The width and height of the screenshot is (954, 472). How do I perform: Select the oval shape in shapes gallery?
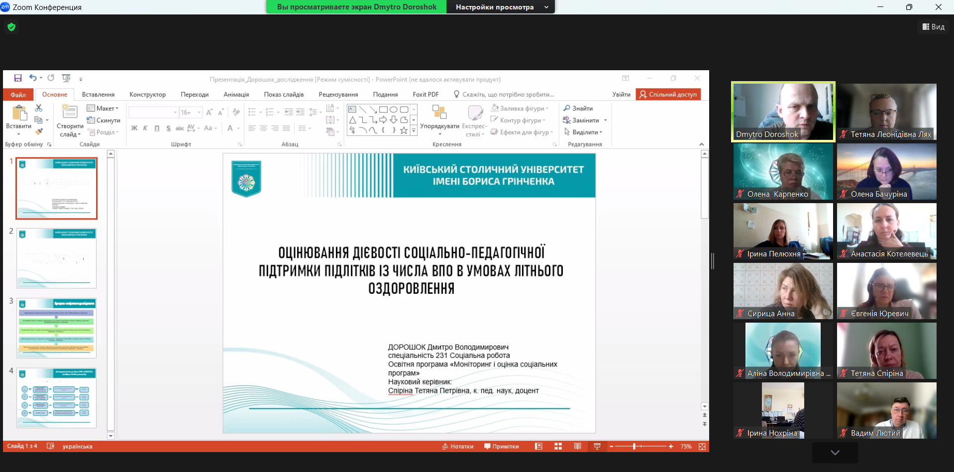point(393,110)
